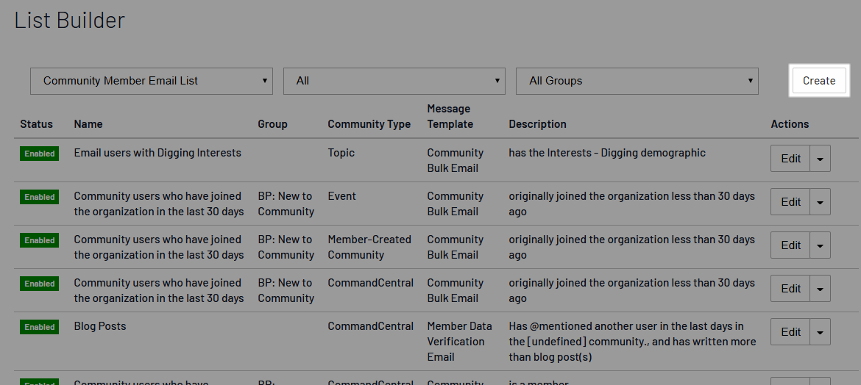Click the Name column header

(88, 124)
